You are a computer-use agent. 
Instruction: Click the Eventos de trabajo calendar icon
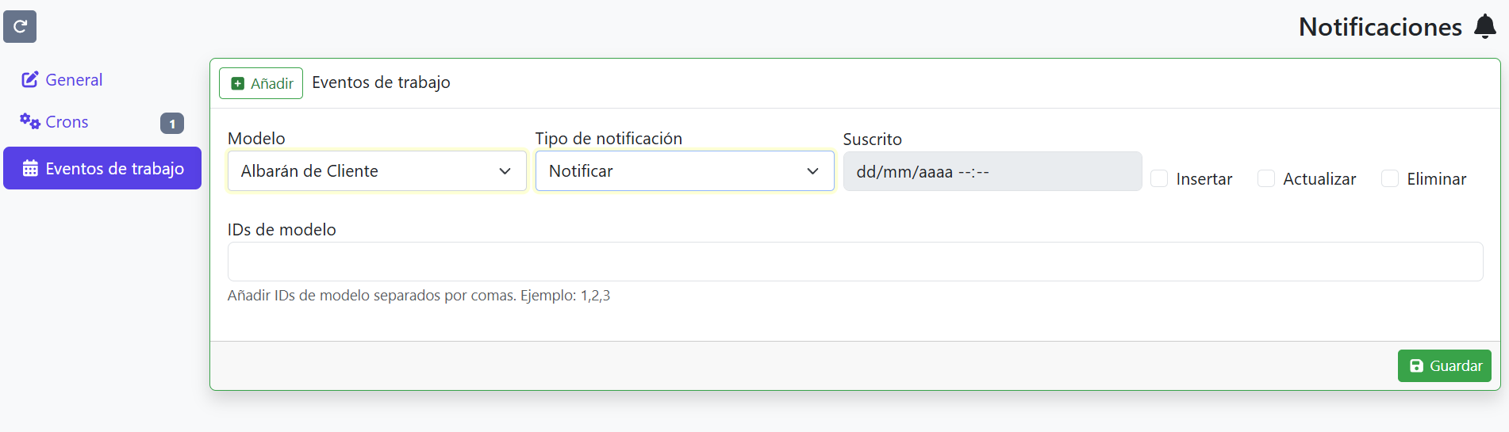click(x=30, y=168)
